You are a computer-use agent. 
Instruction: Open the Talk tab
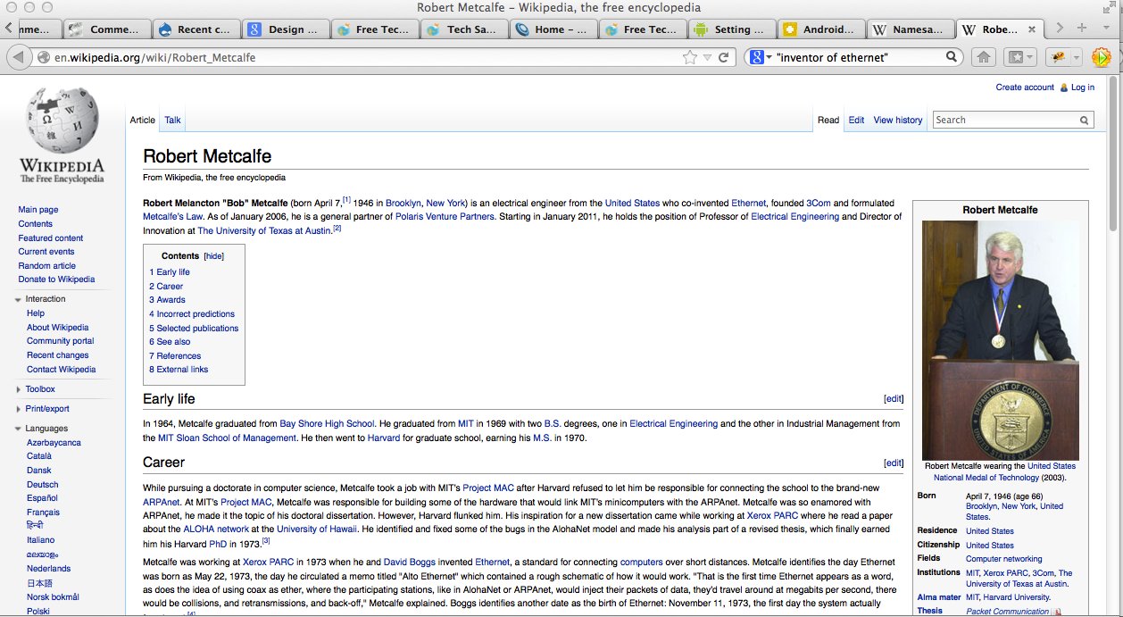[172, 120]
